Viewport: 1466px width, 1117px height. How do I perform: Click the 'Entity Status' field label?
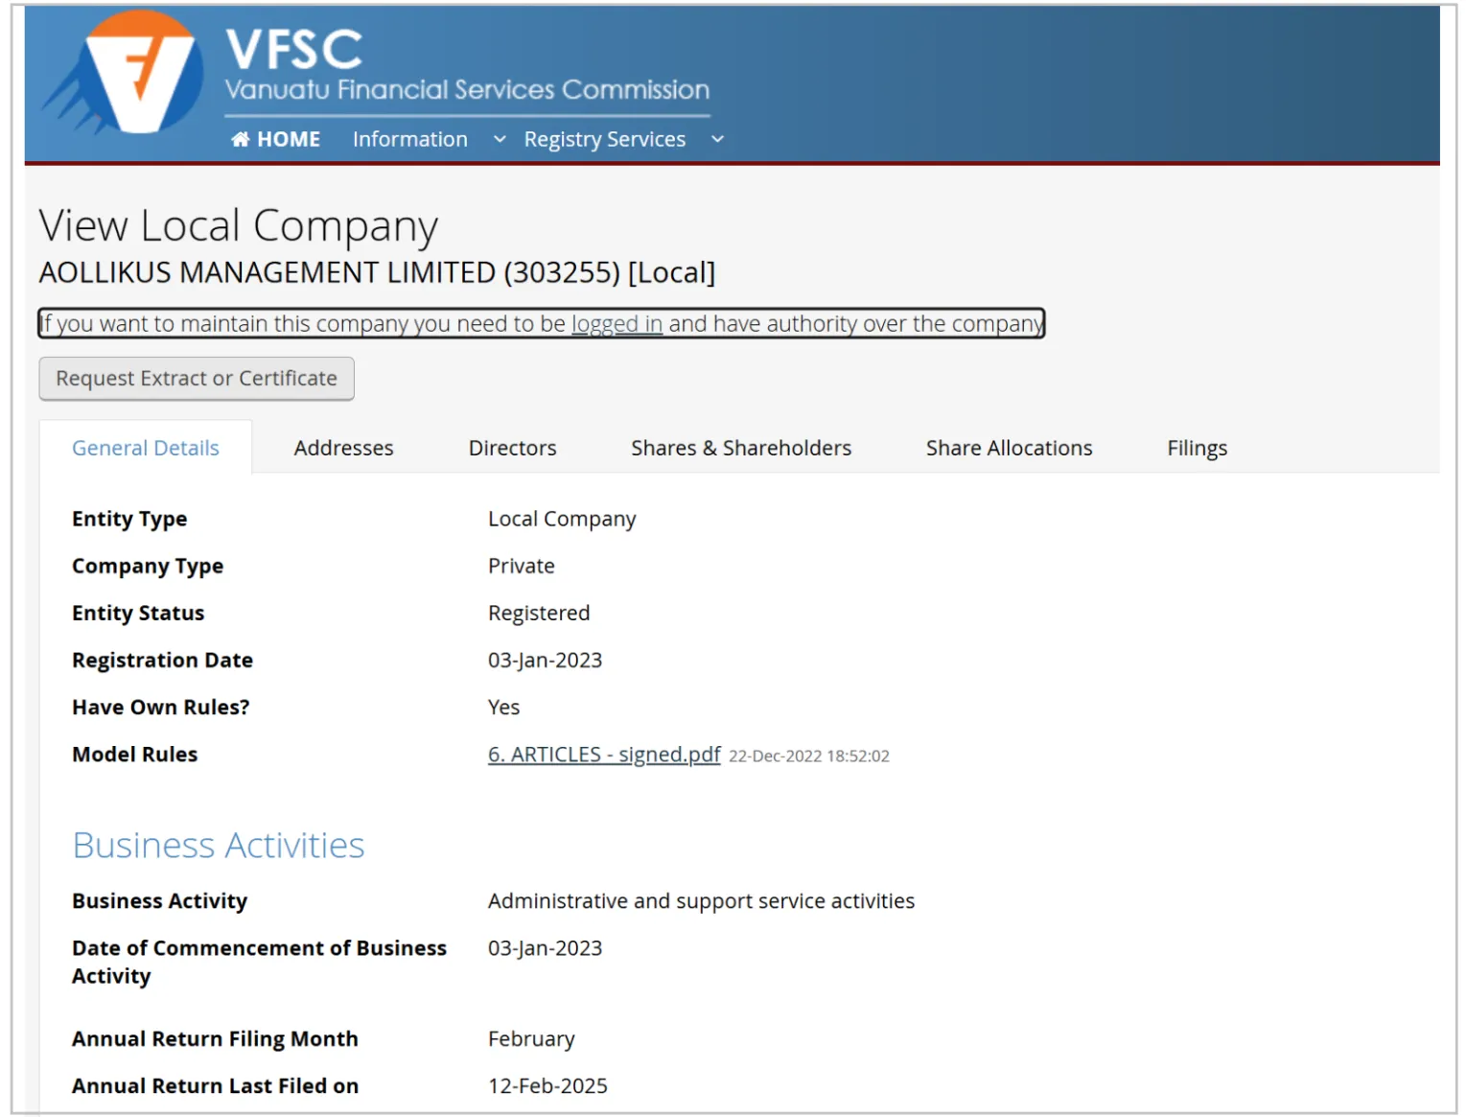[138, 613]
